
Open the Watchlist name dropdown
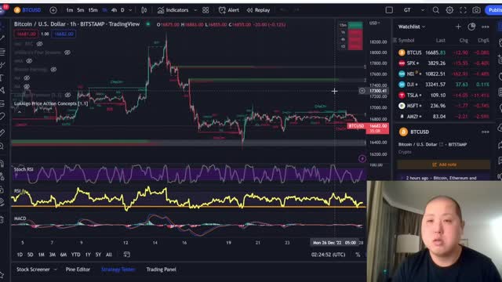(x=411, y=27)
